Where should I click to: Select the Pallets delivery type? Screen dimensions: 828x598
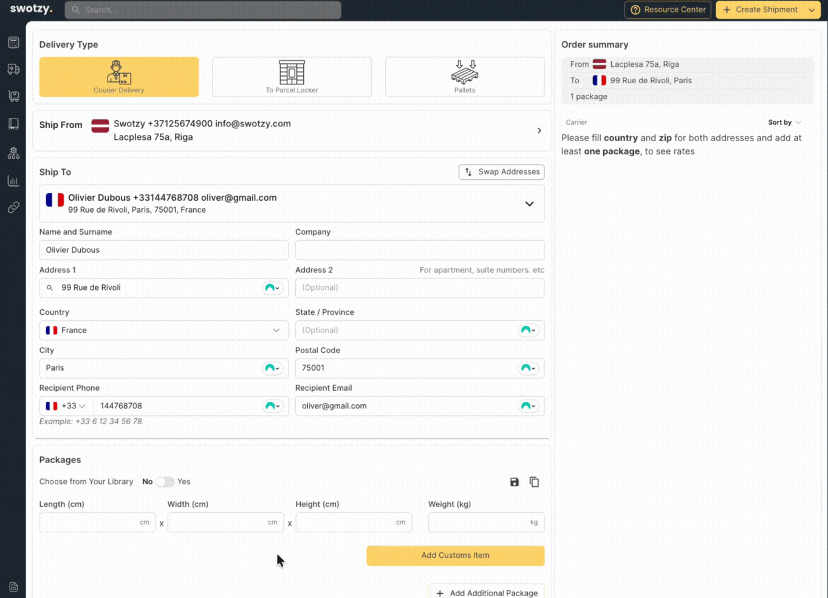[x=464, y=77]
